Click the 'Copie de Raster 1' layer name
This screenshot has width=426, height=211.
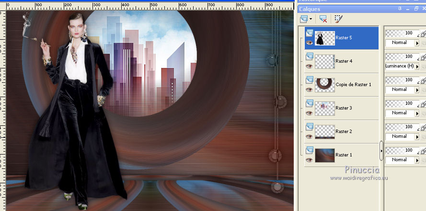[354, 85]
